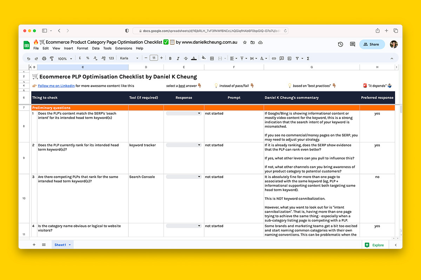Decrease font size with minus button
The width and height of the screenshot is (421, 280).
click(146, 58)
